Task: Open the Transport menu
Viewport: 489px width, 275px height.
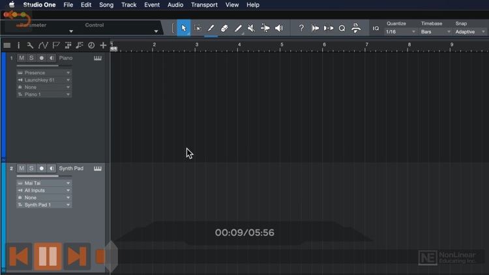Action: click(204, 5)
